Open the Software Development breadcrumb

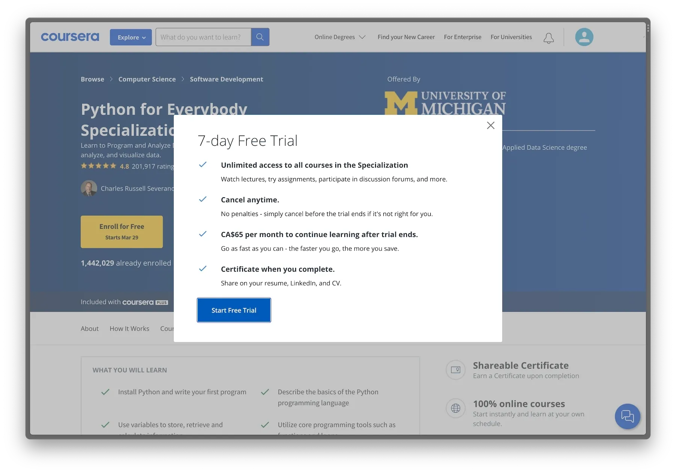click(x=226, y=79)
